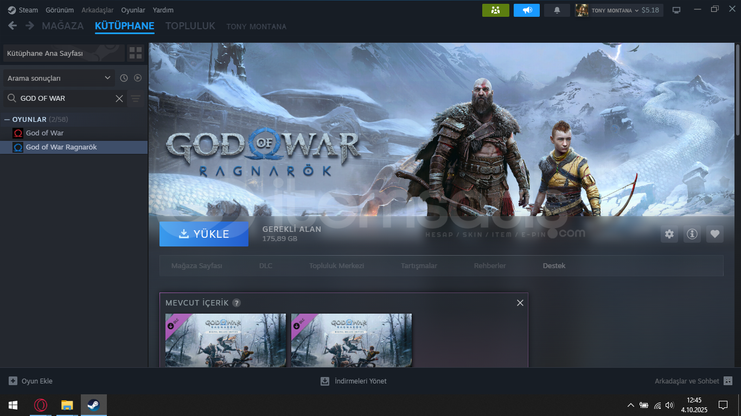Open the Wi-Fi network tray icon
741x416 pixels.
click(x=657, y=405)
